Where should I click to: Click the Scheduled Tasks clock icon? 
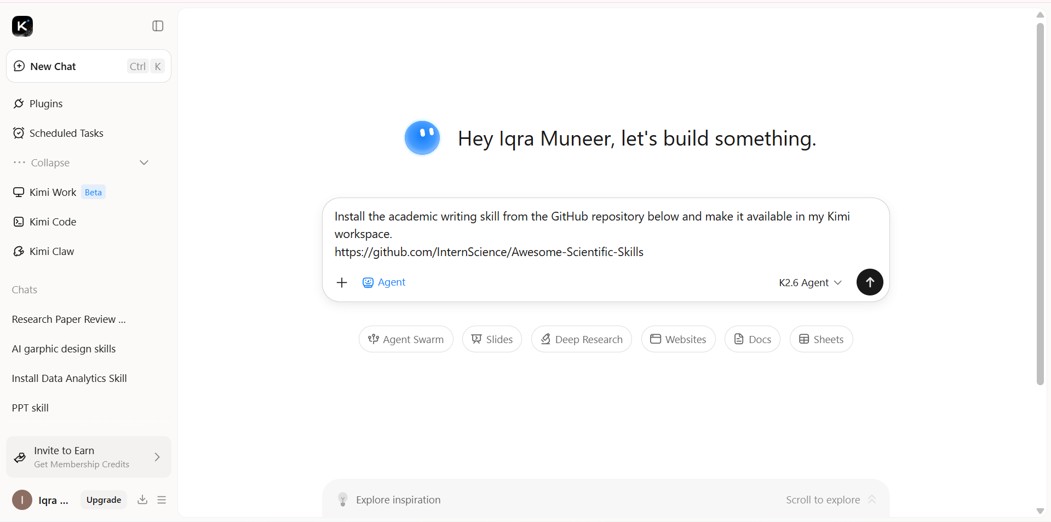pos(19,133)
